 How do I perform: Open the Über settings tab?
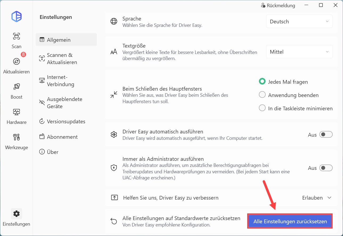point(66,152)
